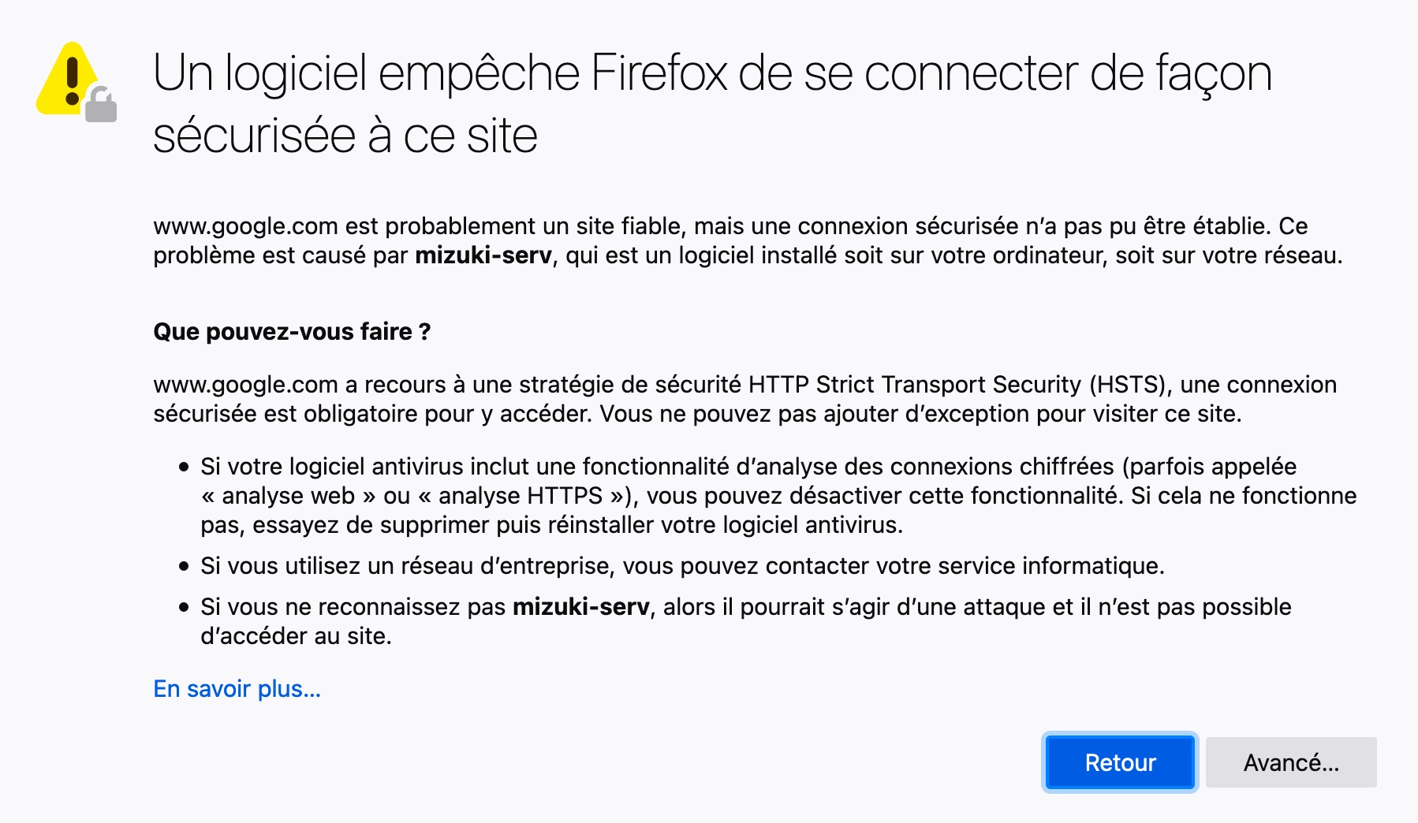Click www.google.com in the HSTS paragraph
1418x823 pixels.
coord(245,385)
